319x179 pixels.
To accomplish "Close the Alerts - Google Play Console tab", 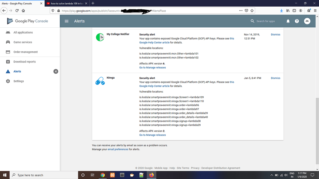I will 41,3.
